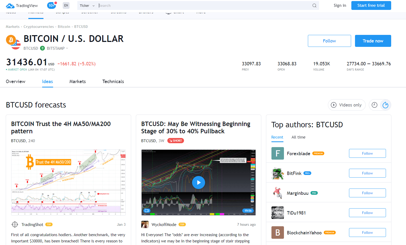Switch to the Markets tab
This screenshot has width=406, height=245.
click(x=78, y=81)
